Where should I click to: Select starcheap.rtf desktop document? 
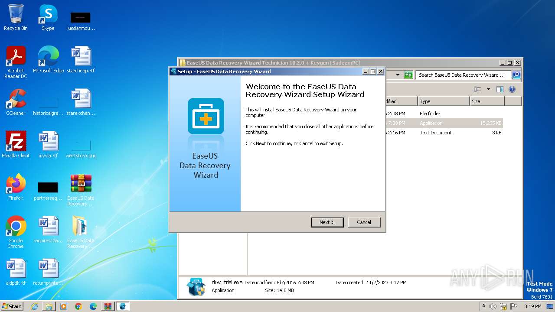[x=81, y=60]
